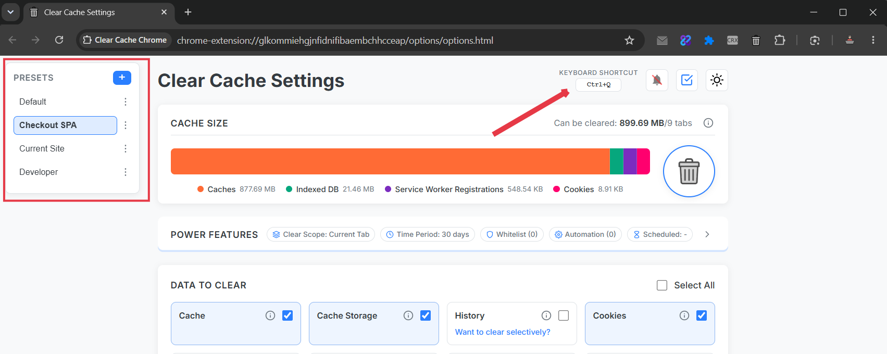Image resolution: width=887 pixels, height=354 pixels.
Task: Open Time Period: 30 days setting
Action: (x=428, y=234)
